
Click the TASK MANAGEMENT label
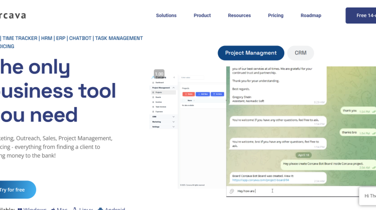coord(119,38)
